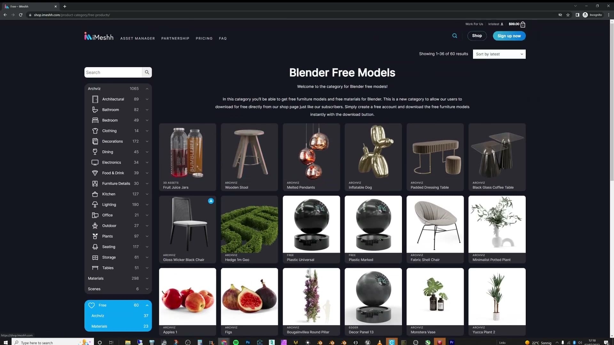Open the Fabric Shell Chair thumbnail

(435, 224)
